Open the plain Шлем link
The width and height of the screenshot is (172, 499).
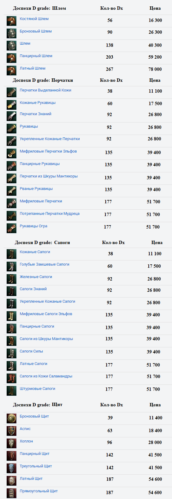pos(25,43)
